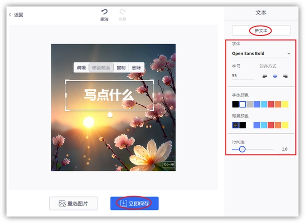Click the rotate handle below the text box

pos(110,115)
